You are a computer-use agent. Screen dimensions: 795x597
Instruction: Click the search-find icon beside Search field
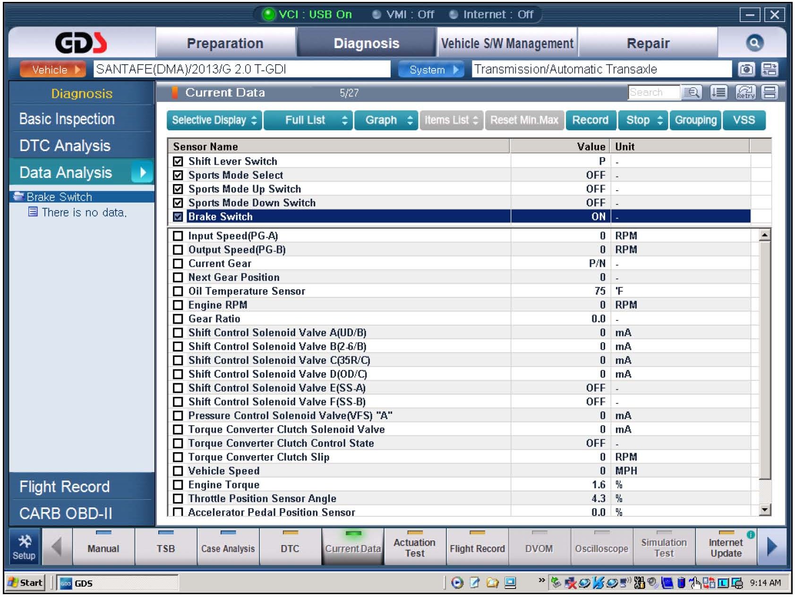(692, 92)
